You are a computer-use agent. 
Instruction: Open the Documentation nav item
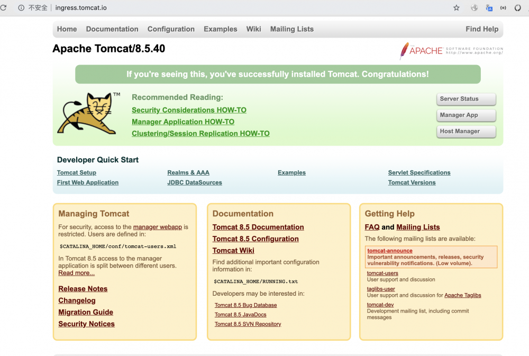point(112,29)
